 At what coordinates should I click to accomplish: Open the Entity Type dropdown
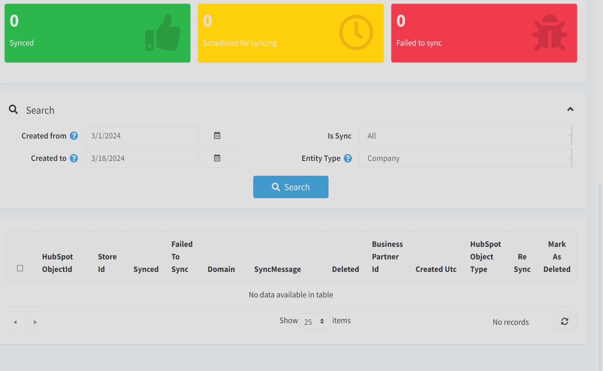(465, 159)
